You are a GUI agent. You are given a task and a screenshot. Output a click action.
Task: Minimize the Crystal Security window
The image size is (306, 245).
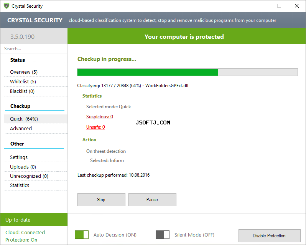click(x=262, y=6)
